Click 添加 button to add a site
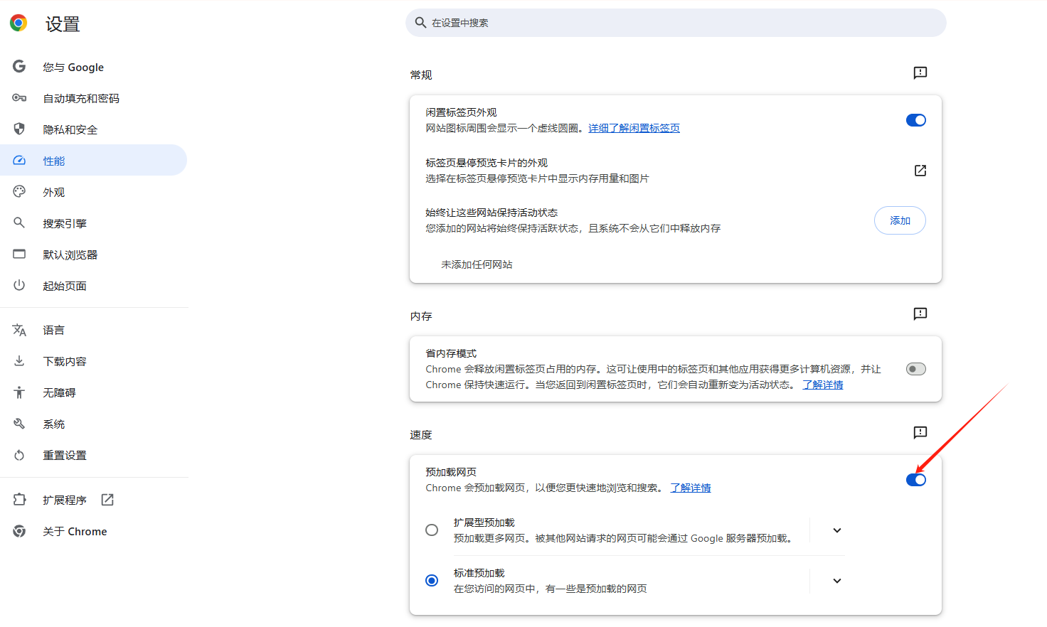Image resolution: width=1047 pixels, height=627 pixels. coord(900,220)
